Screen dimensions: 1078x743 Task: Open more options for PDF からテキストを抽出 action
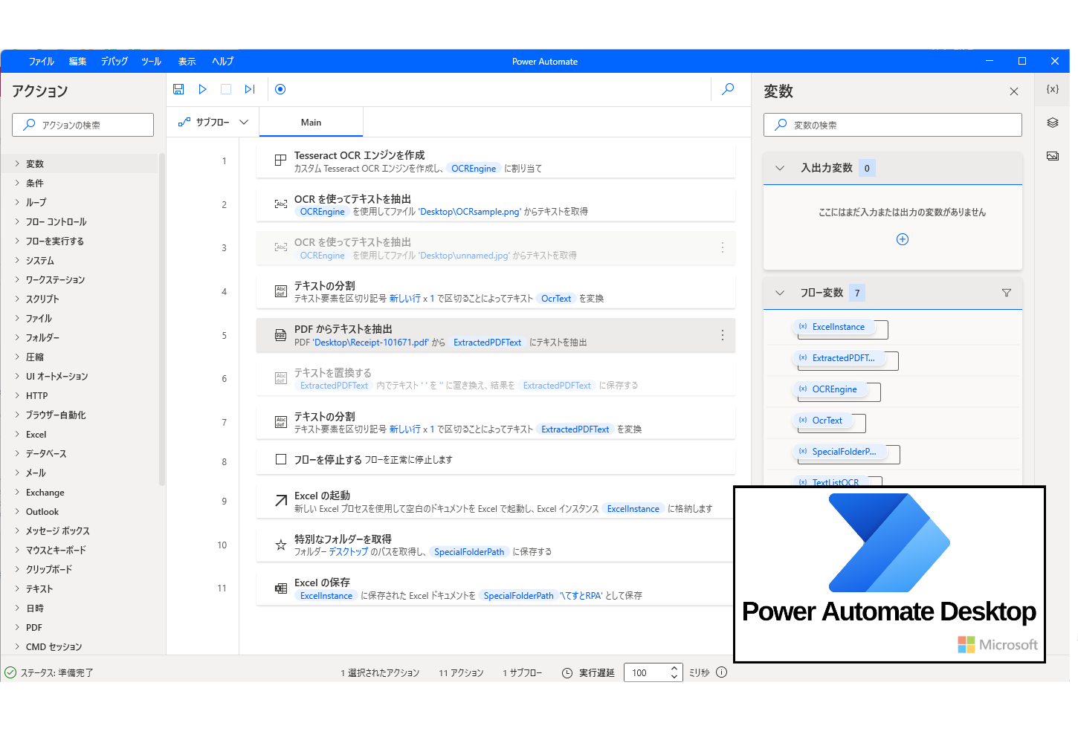[723, 335]
